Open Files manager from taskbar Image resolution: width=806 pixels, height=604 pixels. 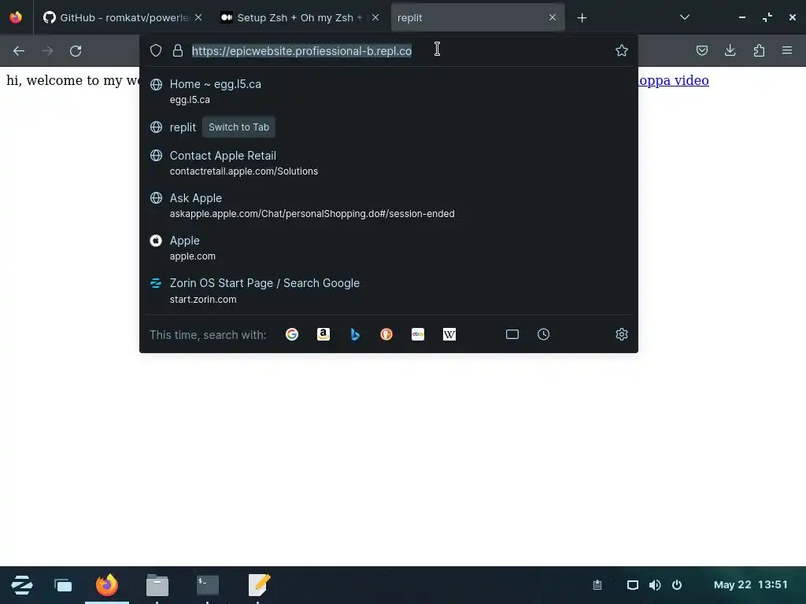pos(157,585)
